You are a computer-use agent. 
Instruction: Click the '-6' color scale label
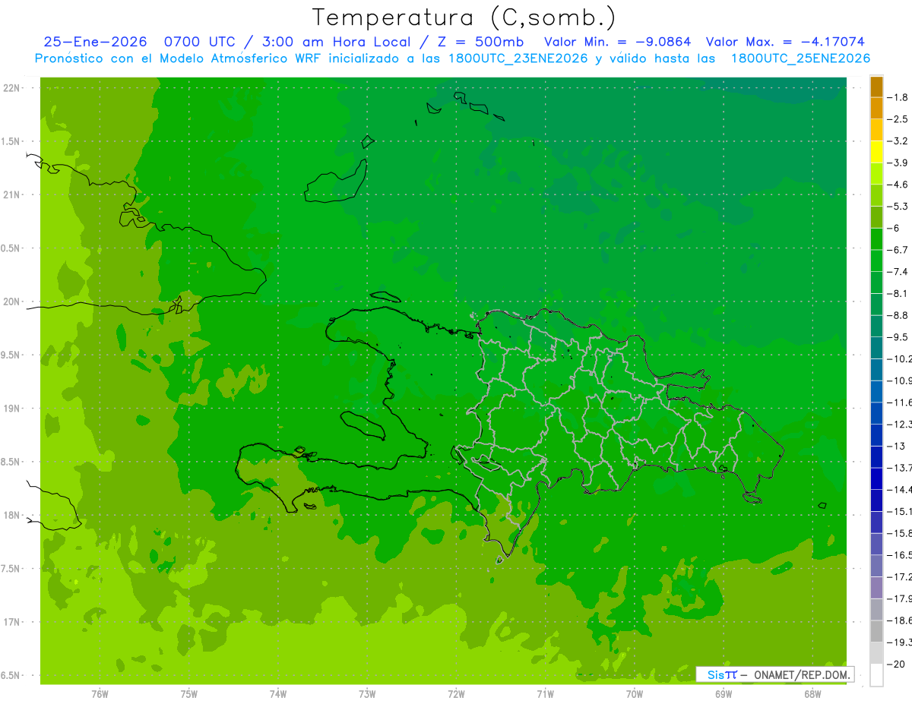pyautogui.click(x=892, y=228)
